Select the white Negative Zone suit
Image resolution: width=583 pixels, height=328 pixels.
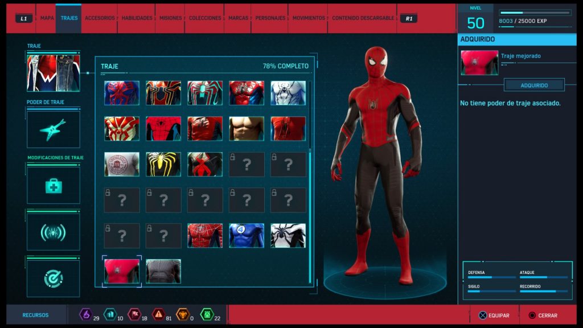click(x=288, y=93)
